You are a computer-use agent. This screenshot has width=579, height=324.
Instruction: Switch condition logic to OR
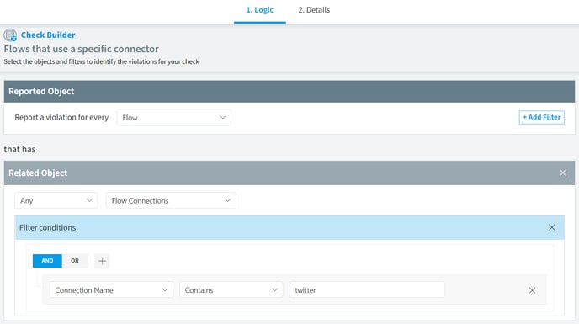tap(75, 261)
